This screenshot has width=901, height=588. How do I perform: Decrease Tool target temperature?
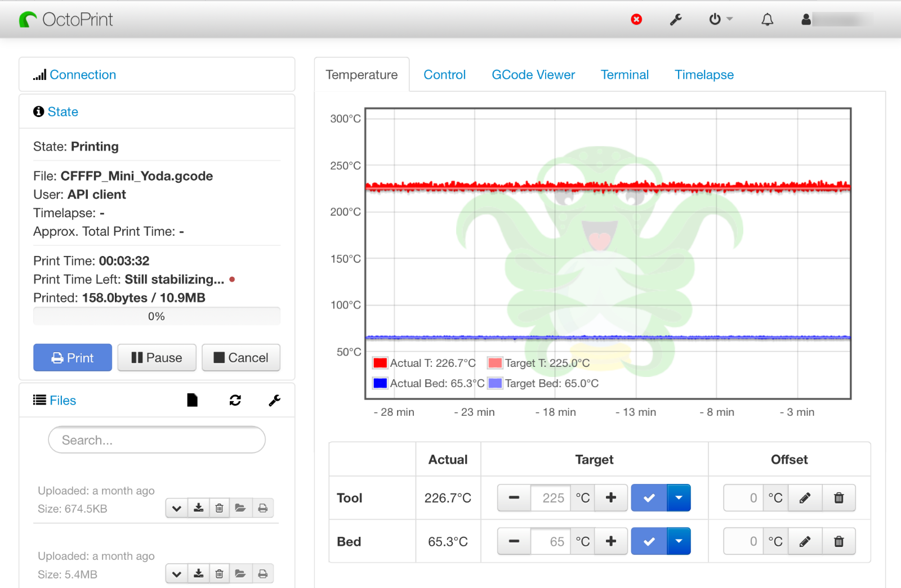(514, 498)
